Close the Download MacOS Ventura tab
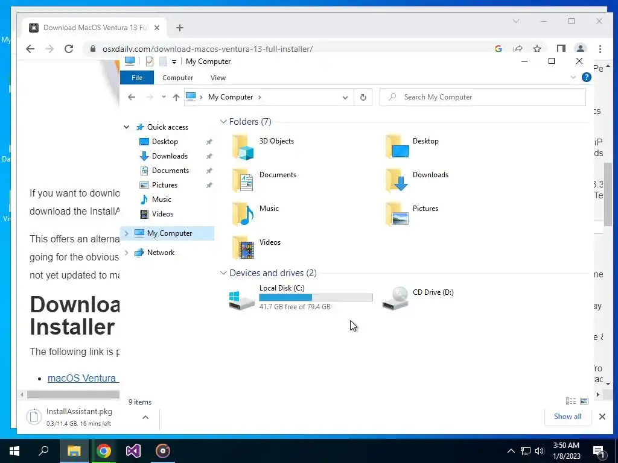 click(x=157, y=28)
